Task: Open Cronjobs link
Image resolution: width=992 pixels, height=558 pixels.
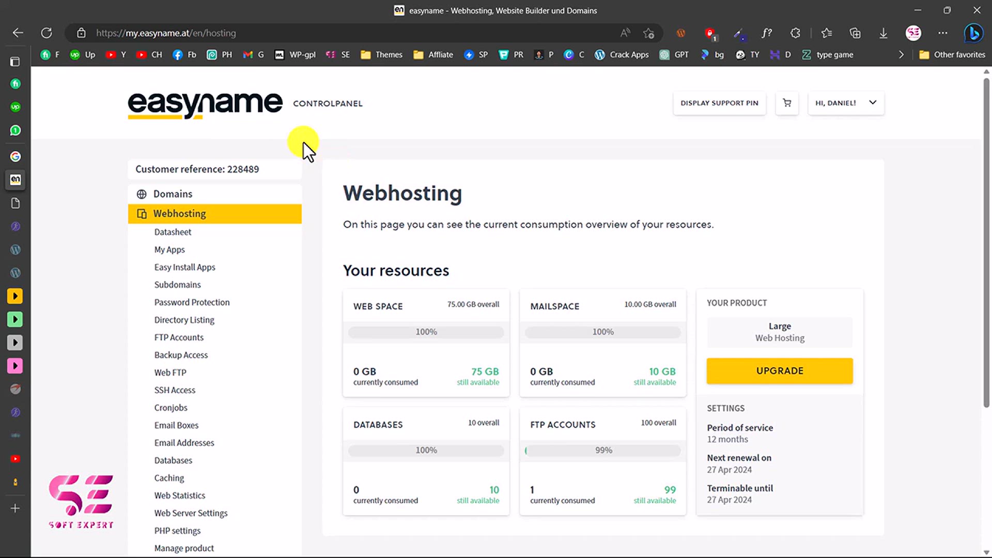Action: pos(171,408)
